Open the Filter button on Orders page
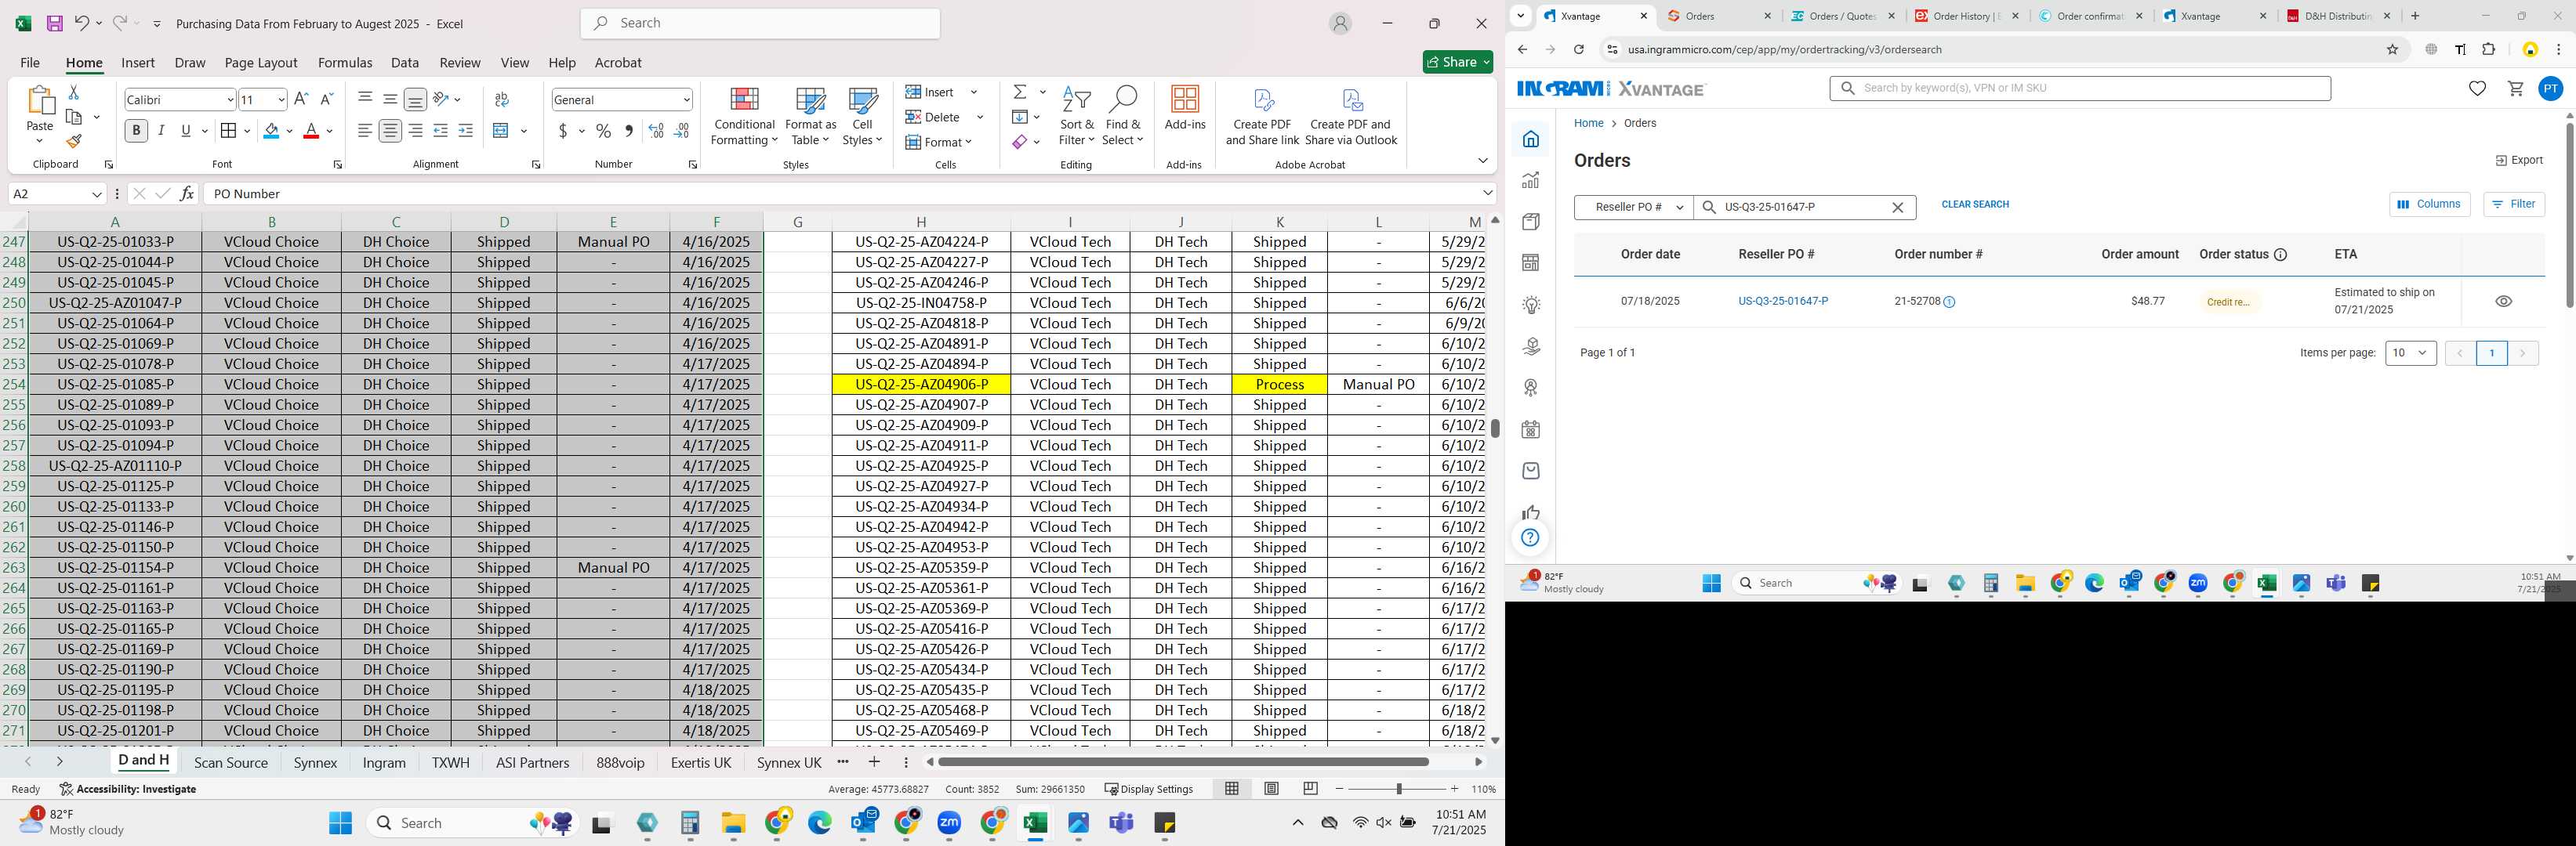The width and height of the screenshot is (2576, 846). click(x=2514, y=204)
